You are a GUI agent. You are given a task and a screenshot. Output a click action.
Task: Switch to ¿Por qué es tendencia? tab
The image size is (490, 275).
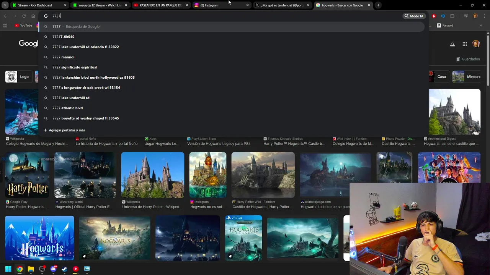click(283, 5)
